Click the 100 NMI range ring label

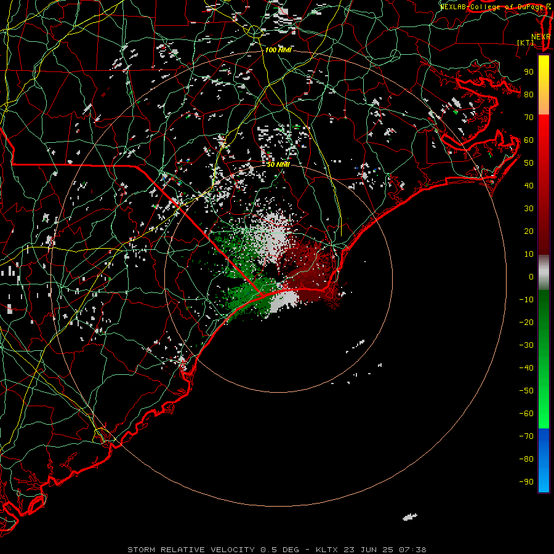coord(278,50)
